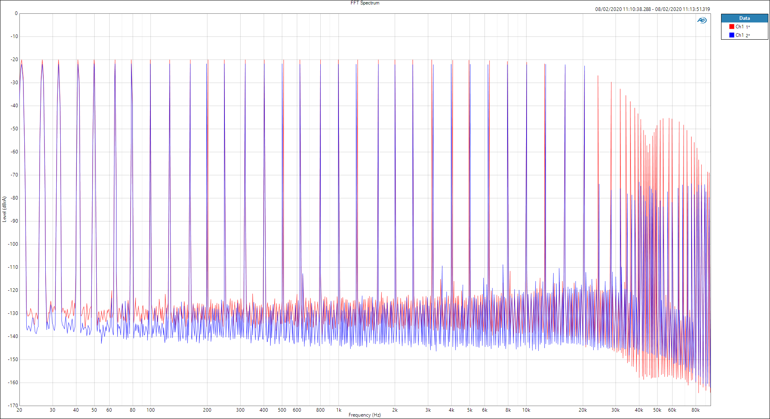This screenshot has height=419, width=770.
Task: Click the -20 tick on the level axis
Action: [x=15, y=60]
